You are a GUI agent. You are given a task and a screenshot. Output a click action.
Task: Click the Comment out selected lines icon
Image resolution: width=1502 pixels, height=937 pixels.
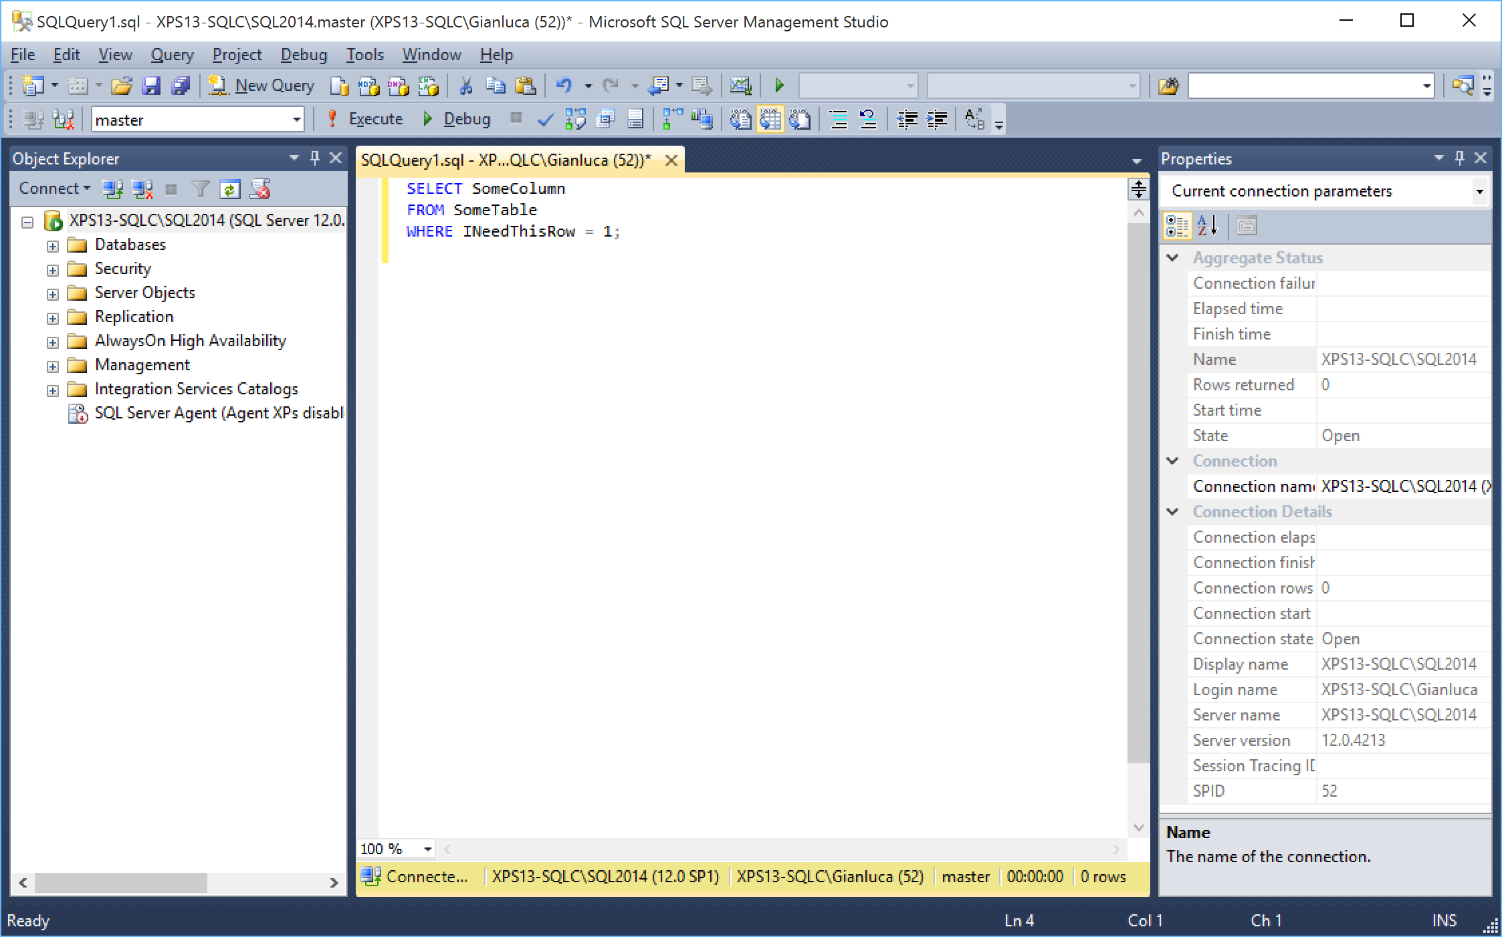point(838,120)
